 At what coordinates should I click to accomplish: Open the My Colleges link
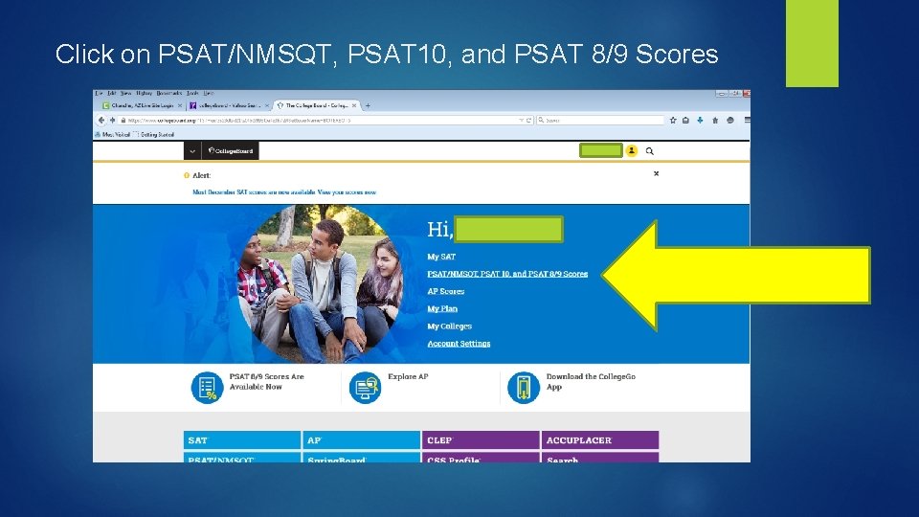450,326
